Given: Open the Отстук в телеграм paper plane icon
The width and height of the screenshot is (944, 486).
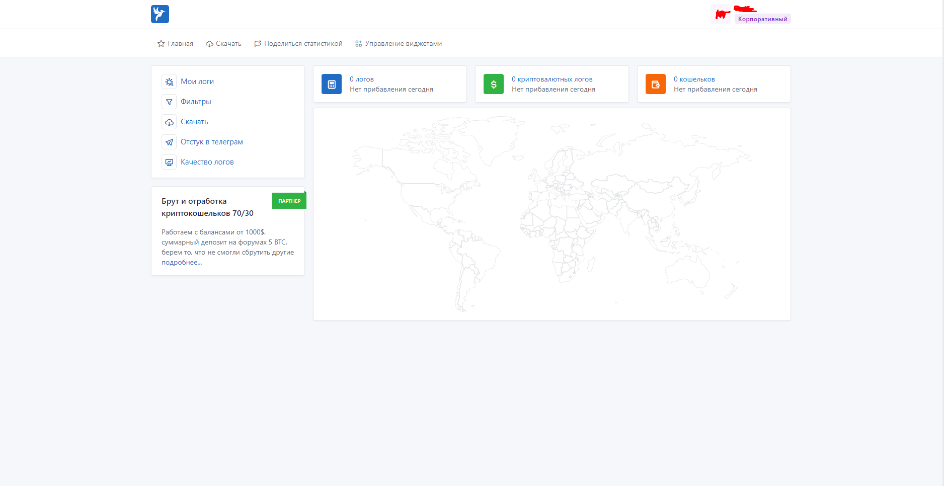Looking at the screenshot, I should (169, 142).
